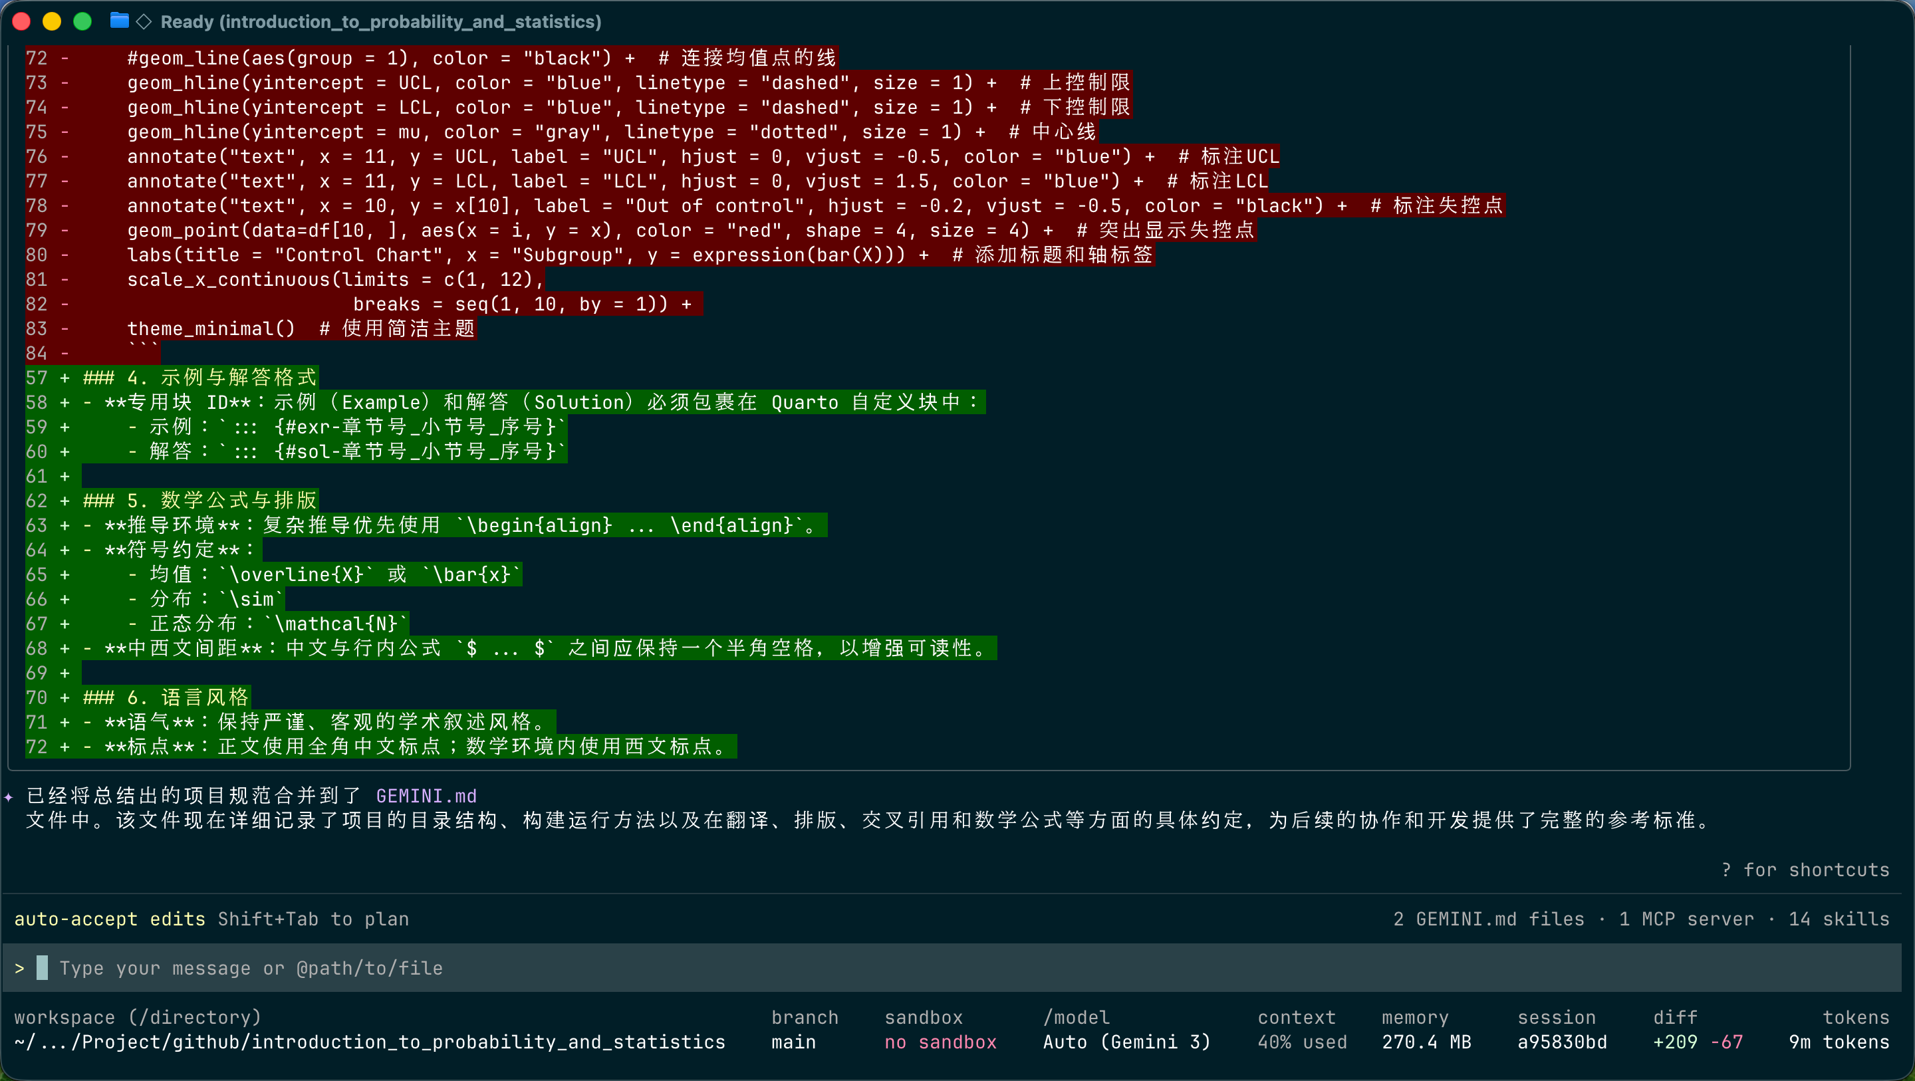This screenshot has width=1915, height=1081.
Task: Click added line 59 with '#exr-' ID
Action: pos(296,427)
